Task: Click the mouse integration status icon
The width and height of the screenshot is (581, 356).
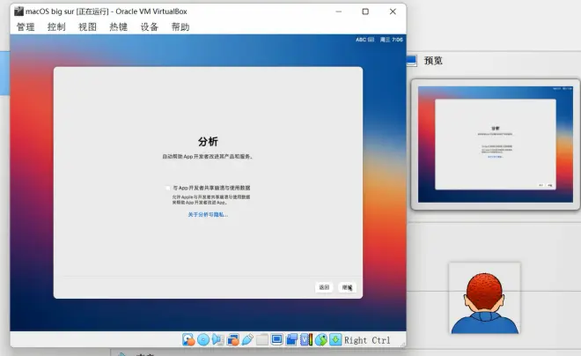Action: (x=321, y=339)
